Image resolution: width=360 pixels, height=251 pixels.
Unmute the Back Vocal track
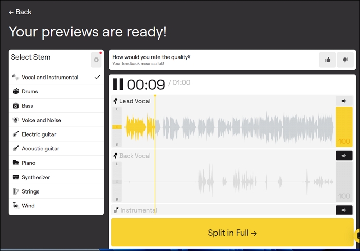coord(344,156)
